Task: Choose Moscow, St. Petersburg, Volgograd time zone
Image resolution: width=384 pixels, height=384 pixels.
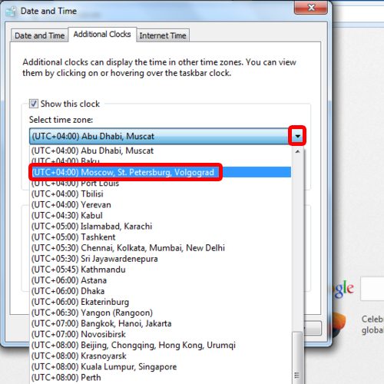Action: pos(161,172)
